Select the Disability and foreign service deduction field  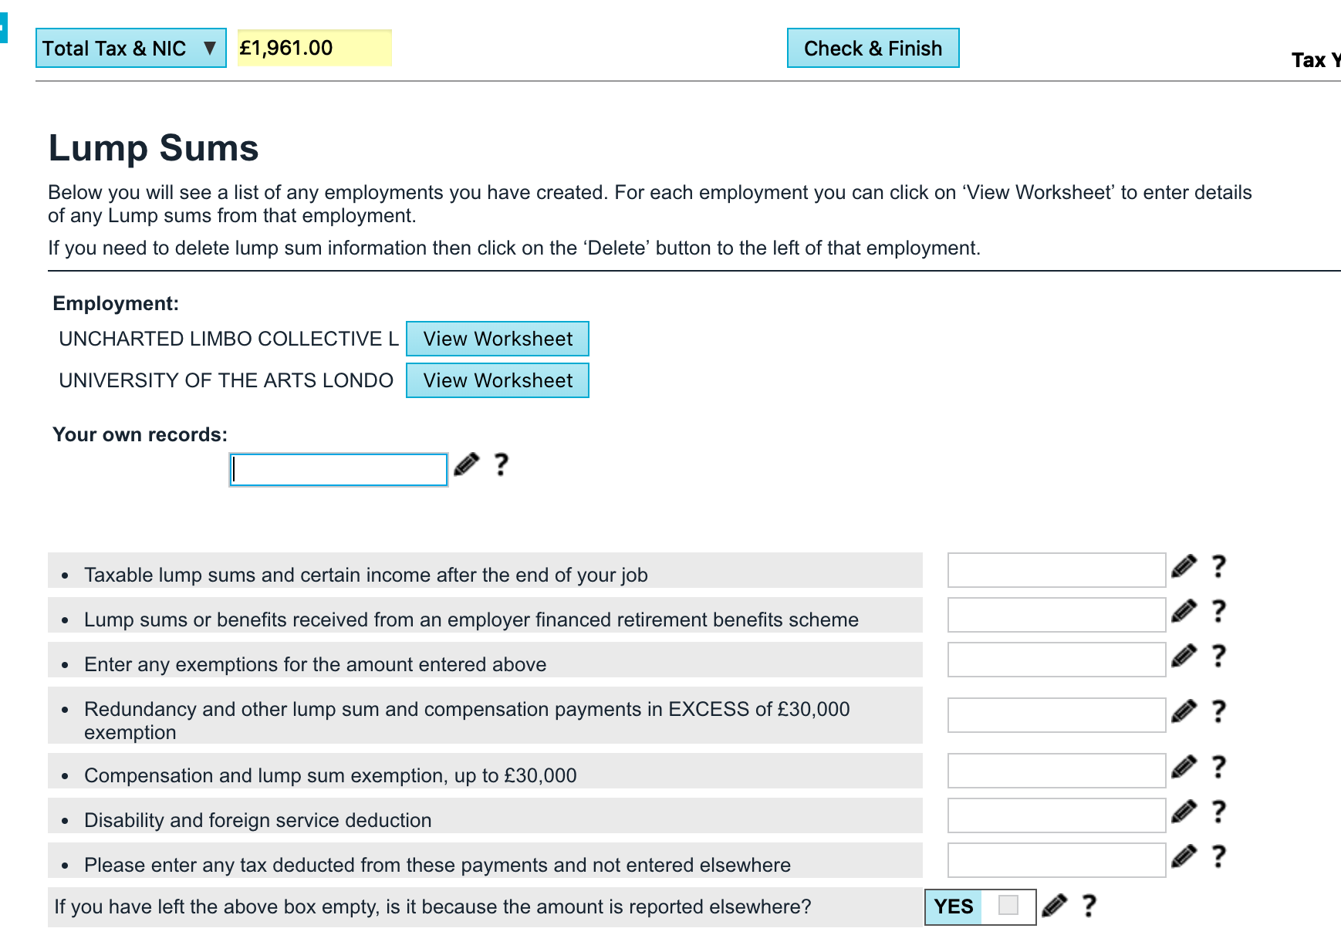(x=1056, y=815)
